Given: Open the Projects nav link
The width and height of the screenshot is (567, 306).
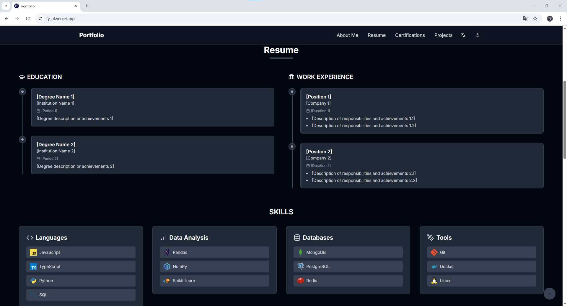Looking at the screenshot, I should click(443, 35).
